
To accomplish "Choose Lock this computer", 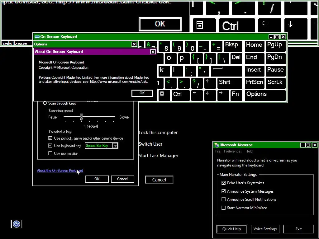I will (x=158, y=133).
